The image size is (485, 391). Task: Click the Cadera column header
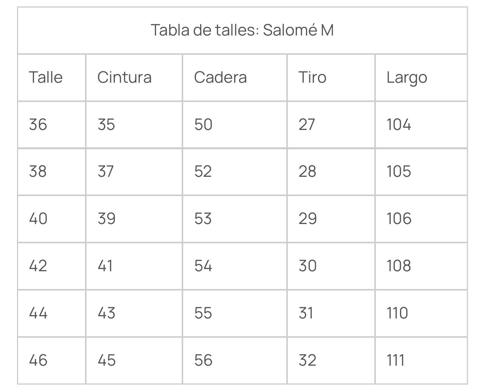point(220,77)
